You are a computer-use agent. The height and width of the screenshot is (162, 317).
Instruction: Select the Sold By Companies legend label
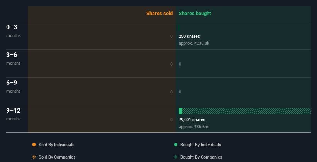click(57, 157)
